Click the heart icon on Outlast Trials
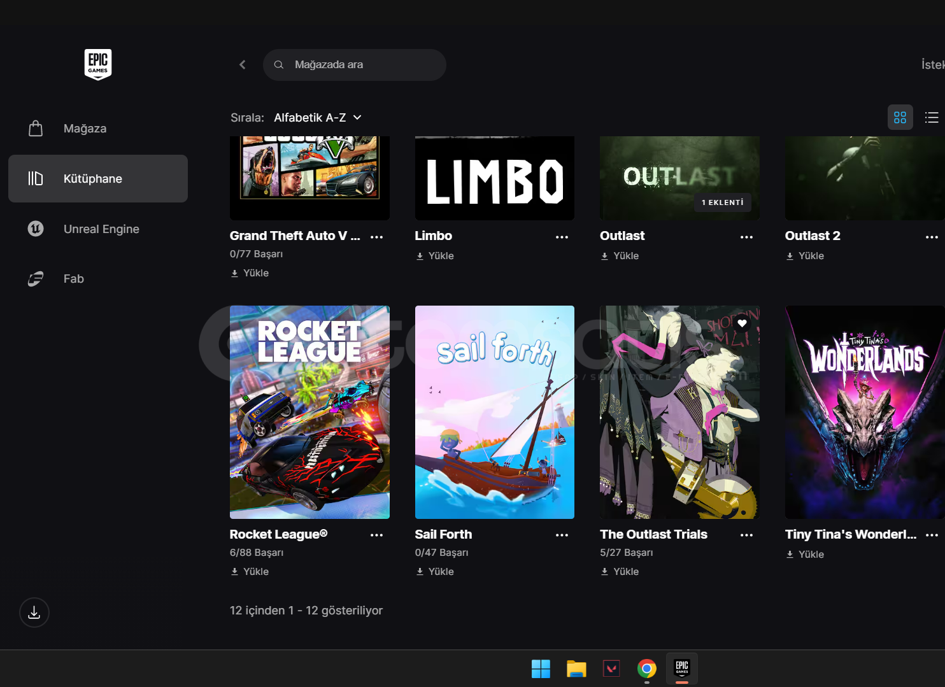 (x=742, y=323)
